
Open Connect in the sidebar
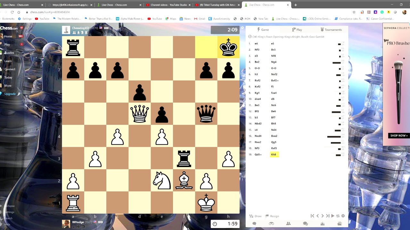coord(10,69)
